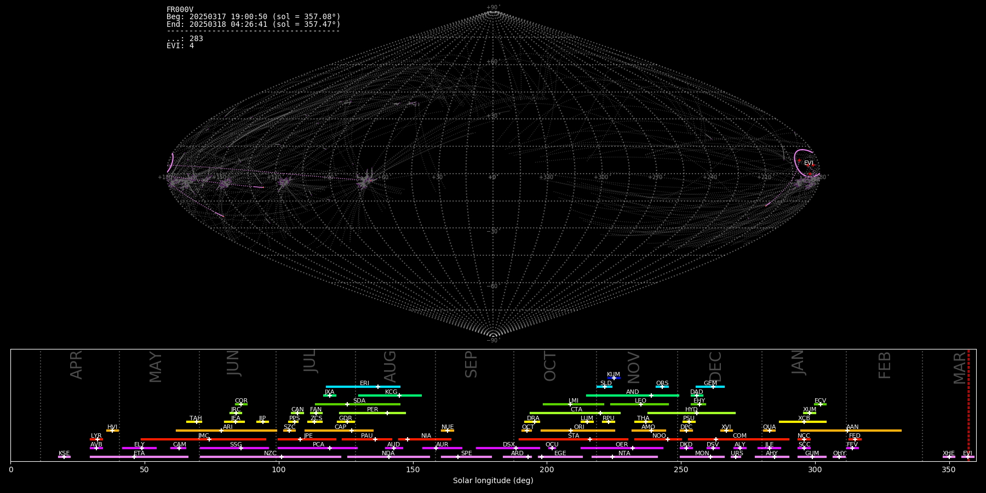Click the XCB shower label
Image resolution: width=986 pixels, height=493 pixels.
[804, 419]
